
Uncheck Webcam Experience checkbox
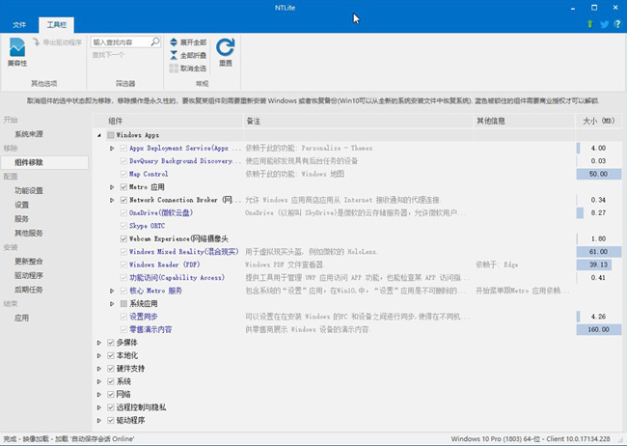click(x=123, y=238)
